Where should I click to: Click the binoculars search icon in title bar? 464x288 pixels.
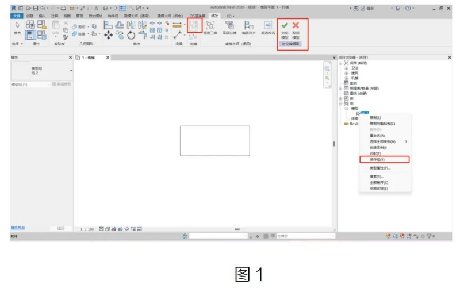pyautogui.click(x=356, y=8)
